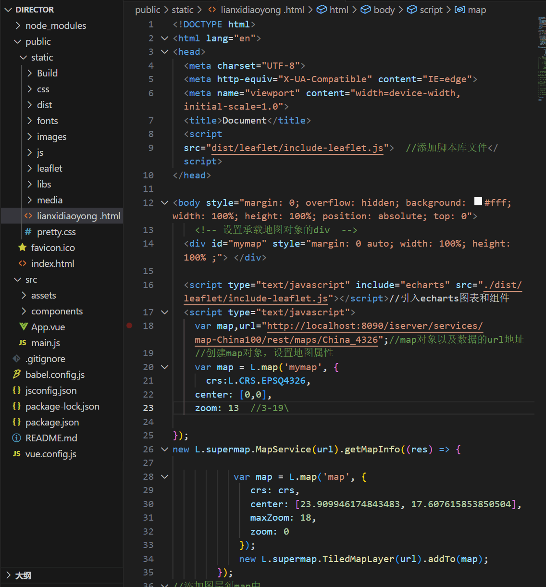
Task: Click the code minimap on the right
Action: [541, 58]
